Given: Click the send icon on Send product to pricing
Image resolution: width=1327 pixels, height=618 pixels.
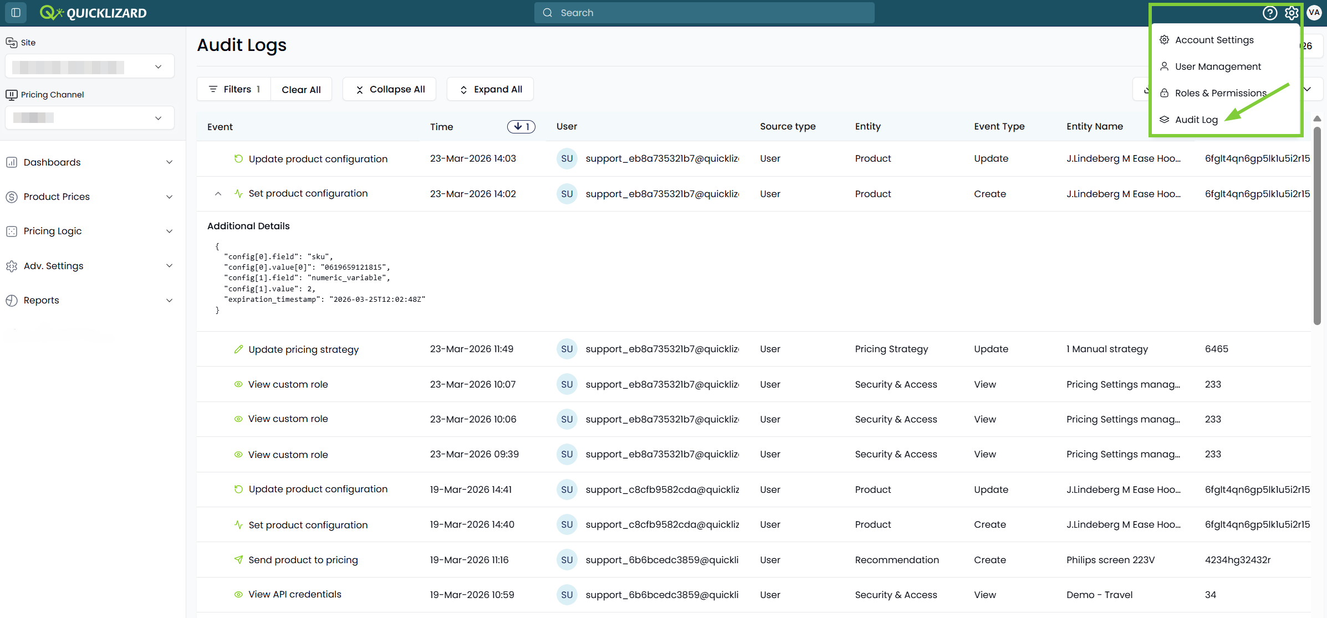Looking at the screenshot, I should tap(238, 560).
